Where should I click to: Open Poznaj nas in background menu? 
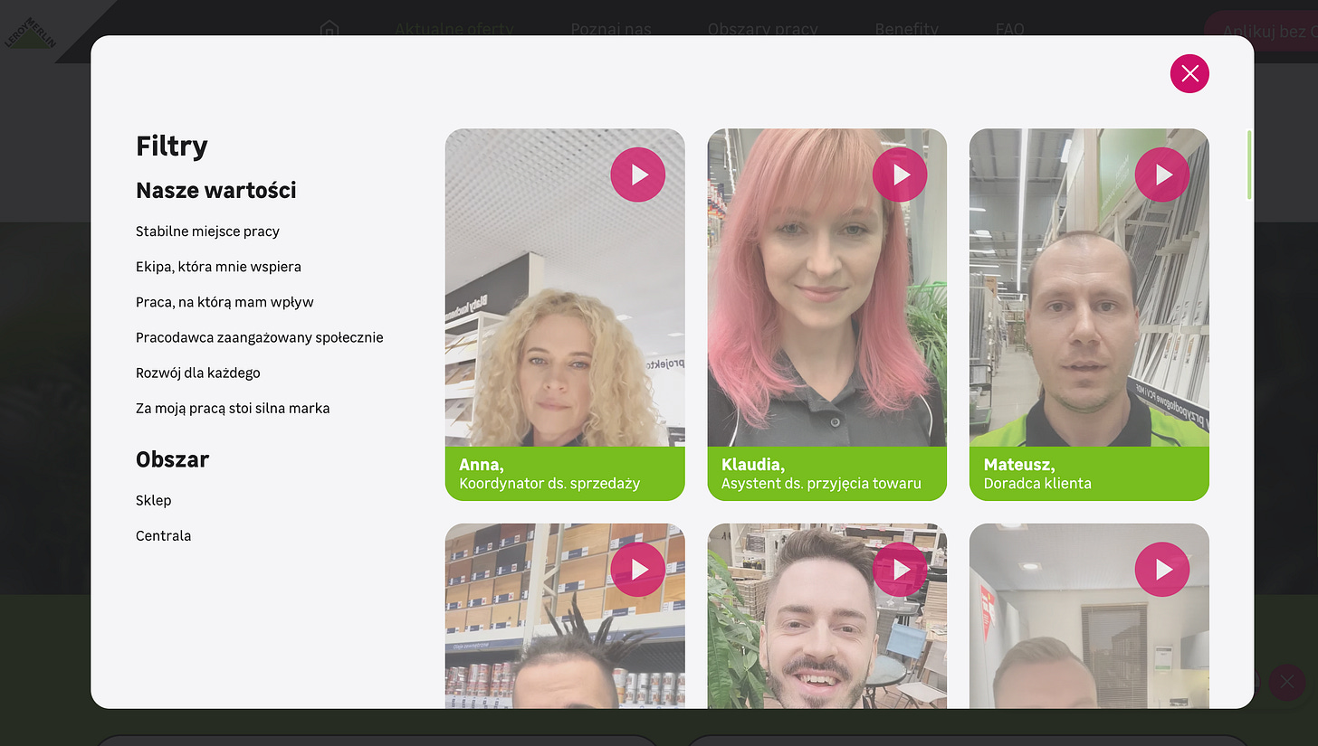[x=611, y=29]
